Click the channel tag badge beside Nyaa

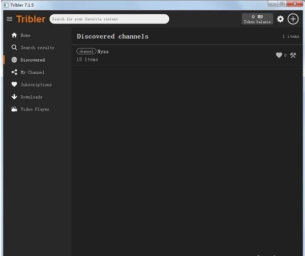click(86, 51)
